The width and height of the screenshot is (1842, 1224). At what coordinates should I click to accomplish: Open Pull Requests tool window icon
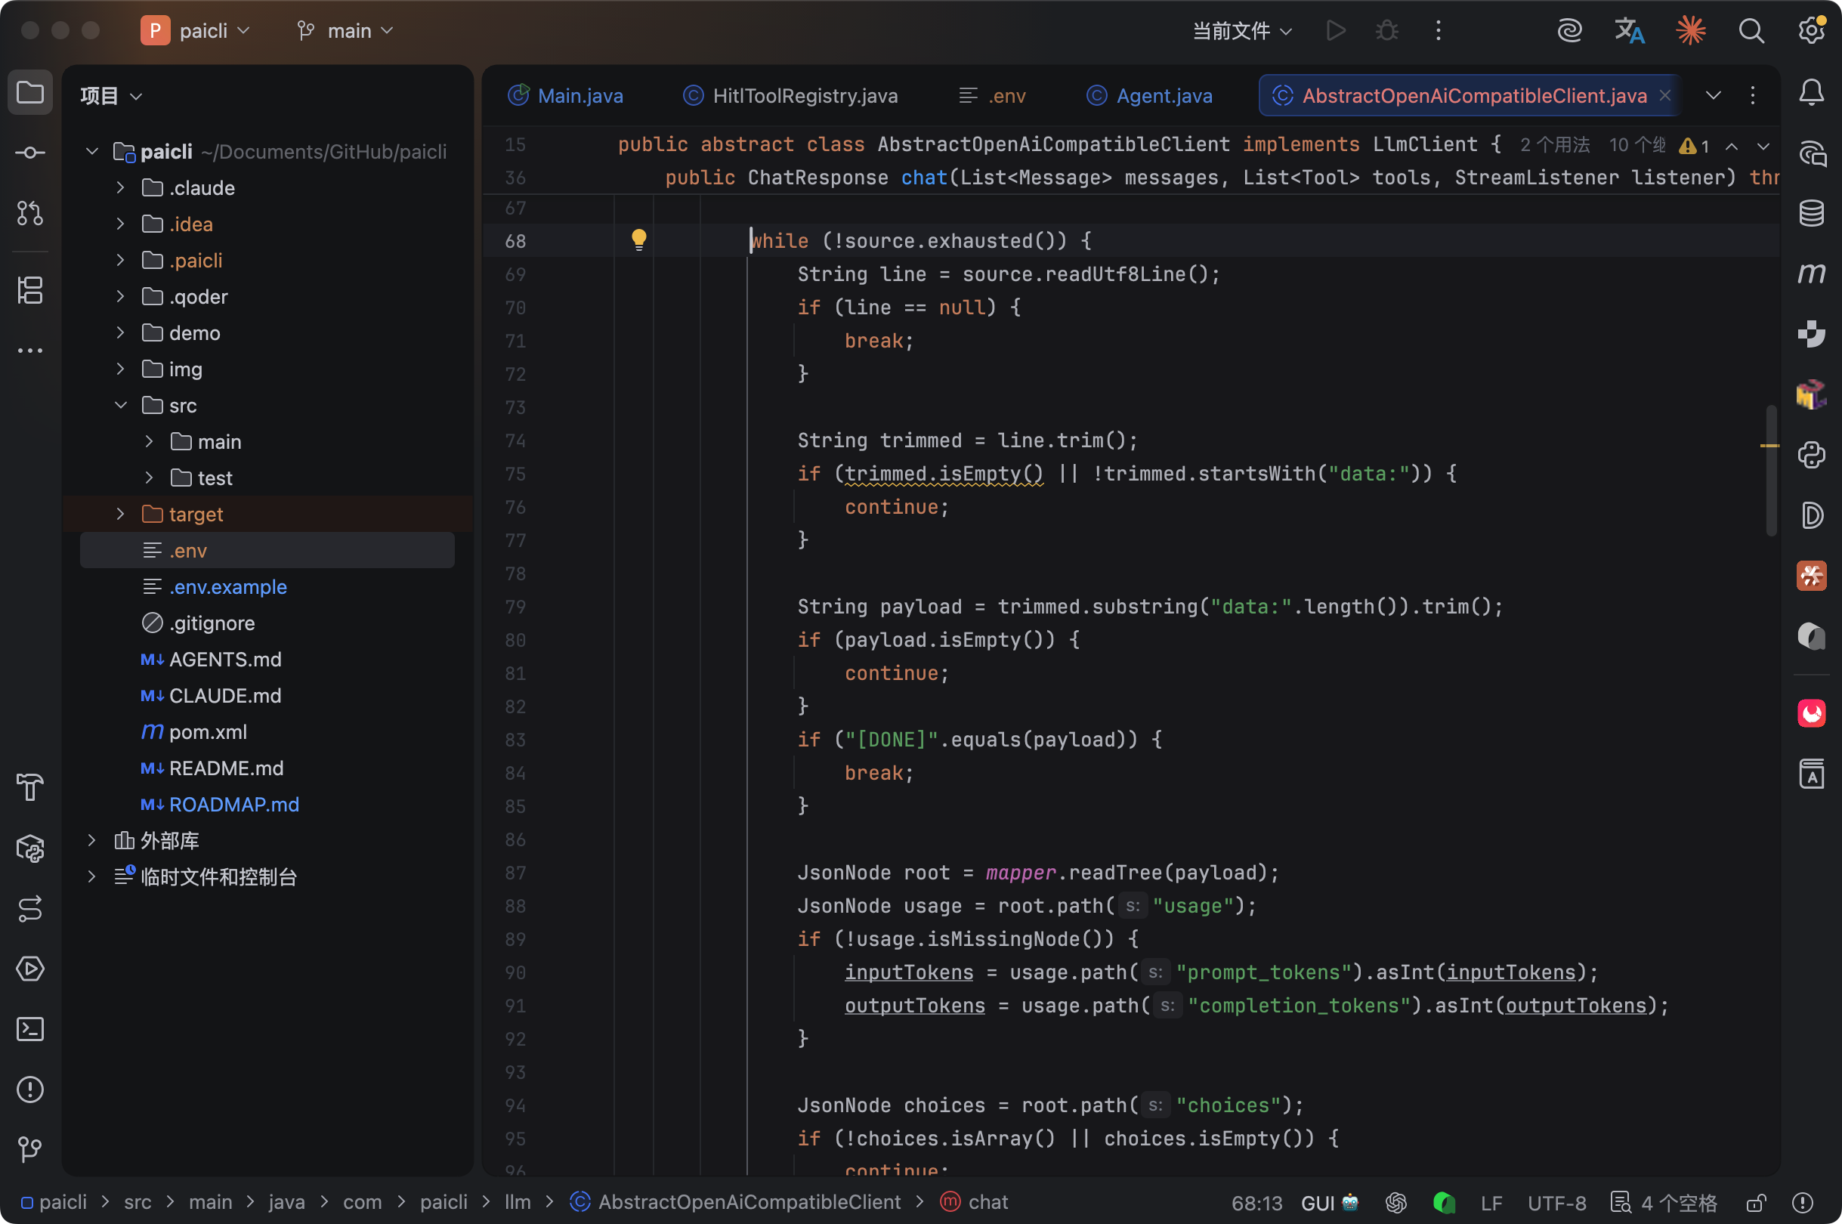pos(29,212)
